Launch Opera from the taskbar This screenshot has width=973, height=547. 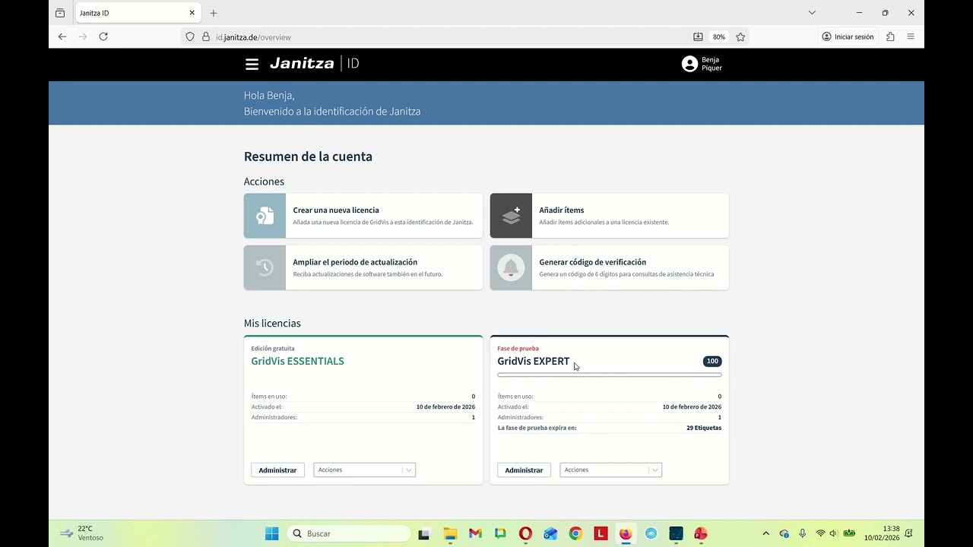[525, 533]
